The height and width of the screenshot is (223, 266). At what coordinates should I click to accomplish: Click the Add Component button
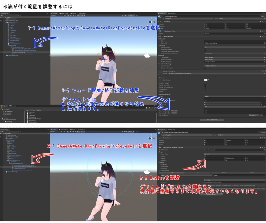[x=212, y=120]
